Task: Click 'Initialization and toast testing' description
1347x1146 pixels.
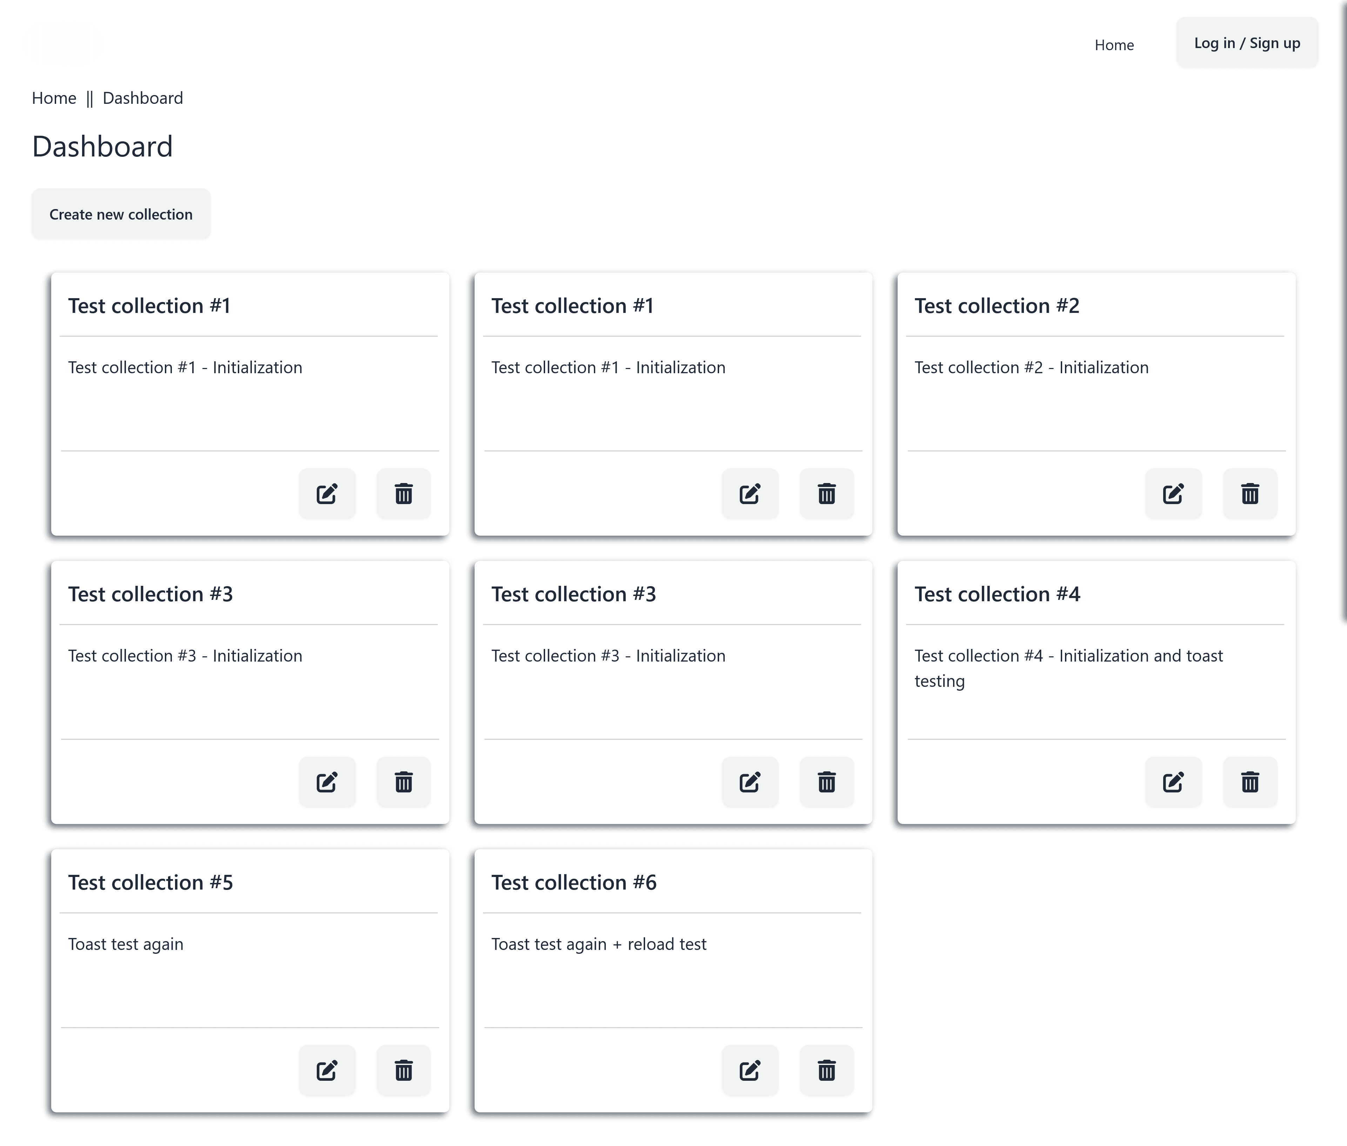Action: pyautogui.click(x=1069, y=669)
